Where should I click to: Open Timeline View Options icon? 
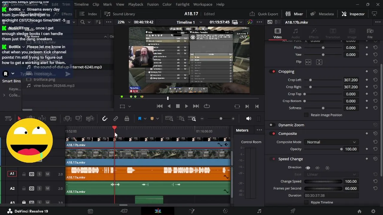[8, 119]
